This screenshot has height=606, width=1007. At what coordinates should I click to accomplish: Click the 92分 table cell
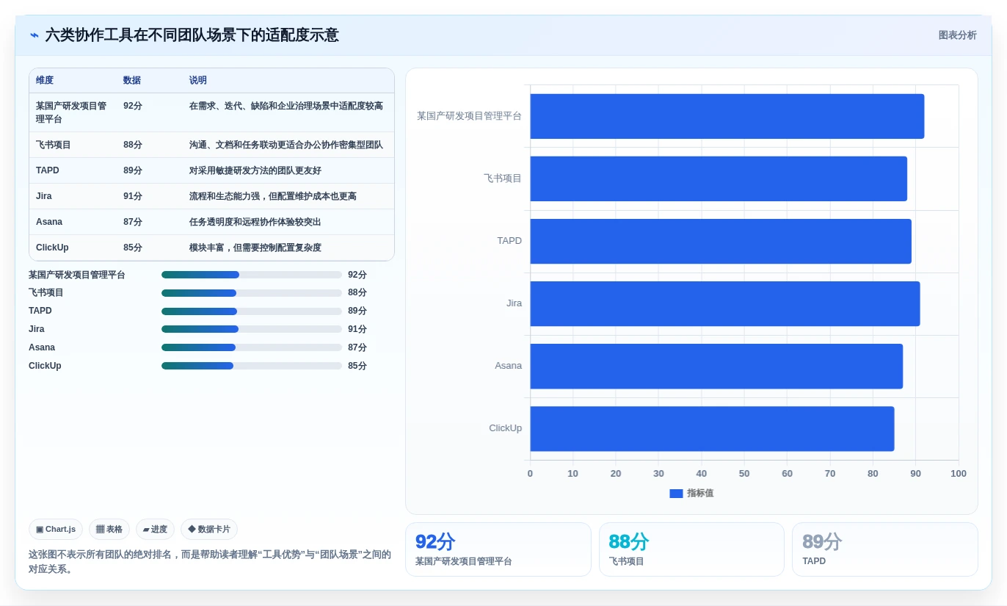(x=133, y=106)
